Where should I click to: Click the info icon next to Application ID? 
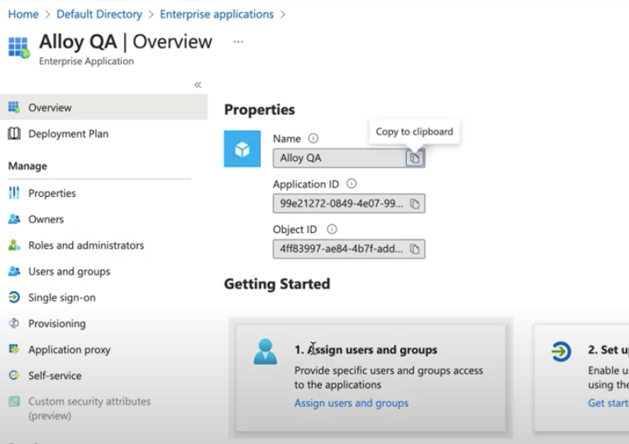352,184
